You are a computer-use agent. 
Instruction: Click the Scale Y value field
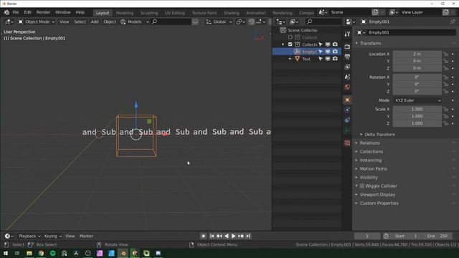click(417, 116)
